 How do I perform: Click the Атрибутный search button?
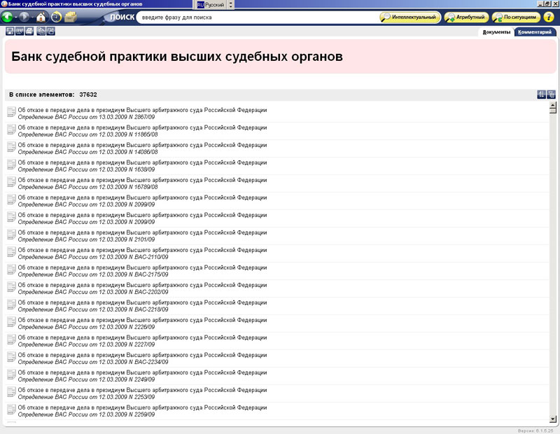[466, 17]
